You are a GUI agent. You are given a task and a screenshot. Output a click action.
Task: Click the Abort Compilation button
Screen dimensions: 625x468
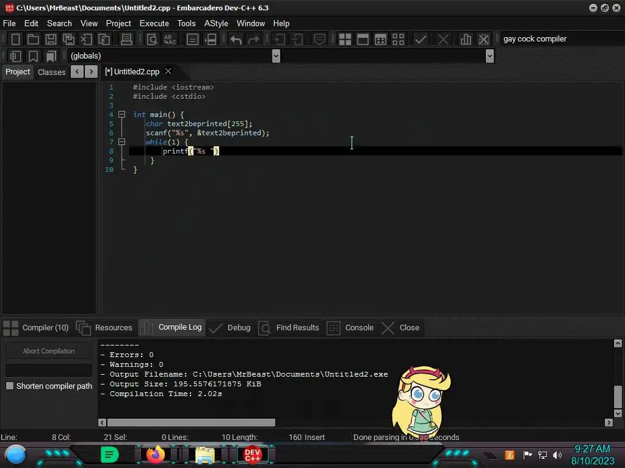point(49,351)
